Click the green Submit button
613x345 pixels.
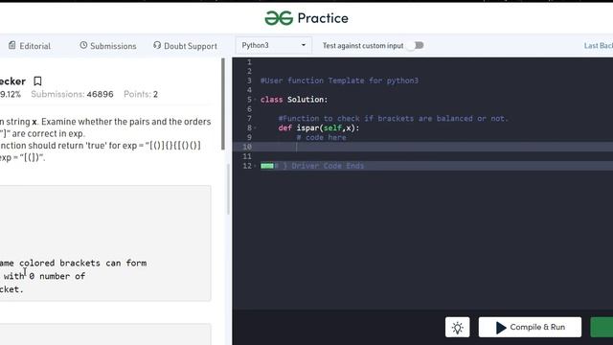(602, 327)
